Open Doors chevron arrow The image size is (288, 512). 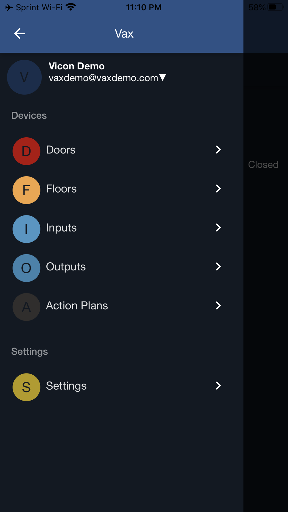[x=218, y=149]
